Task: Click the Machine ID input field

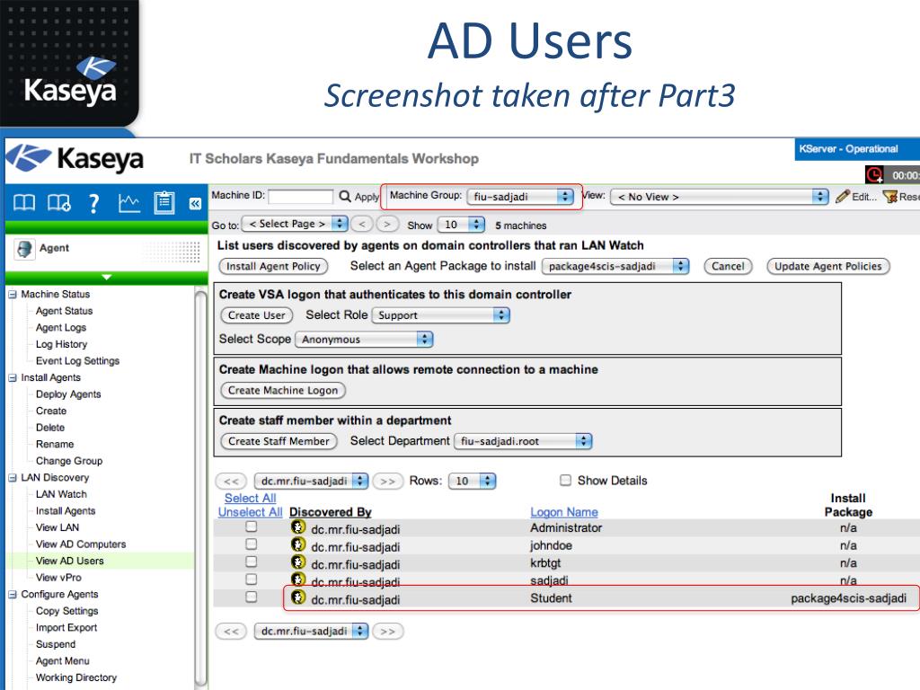Action: 300,196
